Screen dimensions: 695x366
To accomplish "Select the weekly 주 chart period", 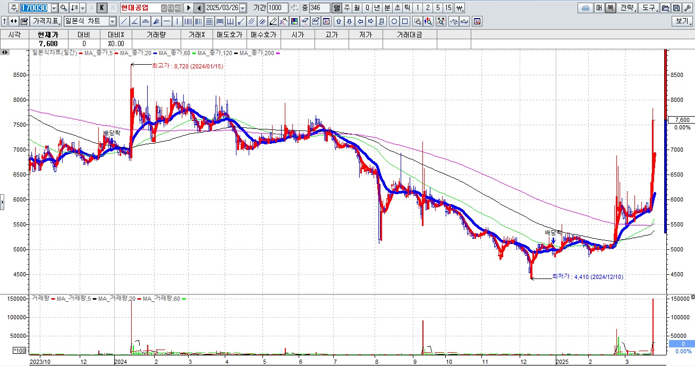I will (347, 8).
